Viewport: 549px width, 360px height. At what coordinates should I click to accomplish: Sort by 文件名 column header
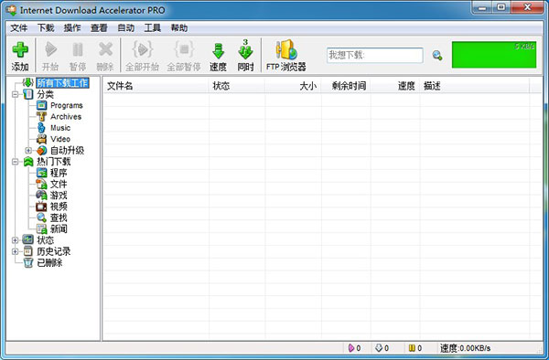[156, 86]
